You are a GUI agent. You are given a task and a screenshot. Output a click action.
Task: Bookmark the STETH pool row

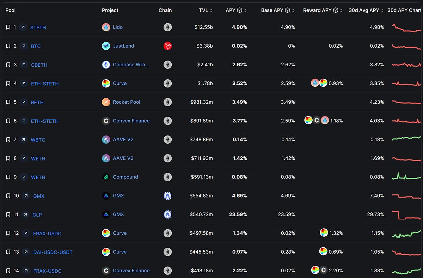(x=8, y=27)
